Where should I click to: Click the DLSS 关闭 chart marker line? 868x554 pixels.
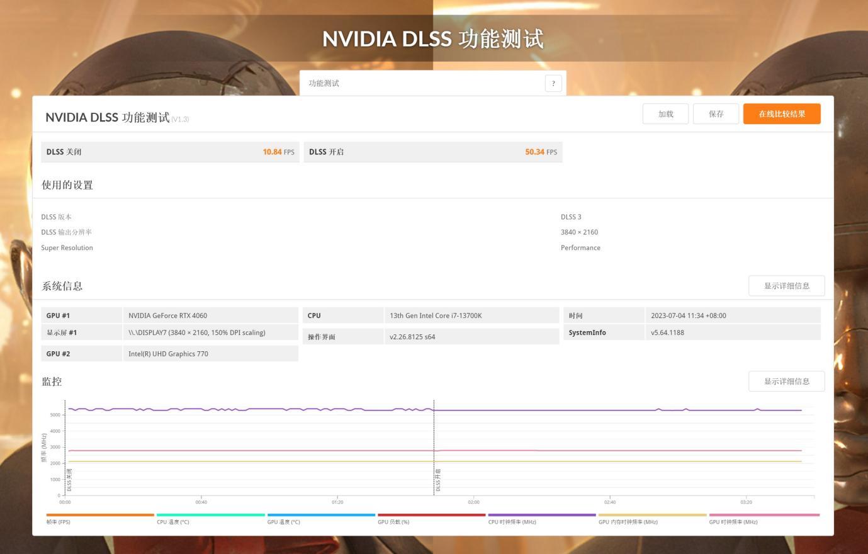coord(65,447)
